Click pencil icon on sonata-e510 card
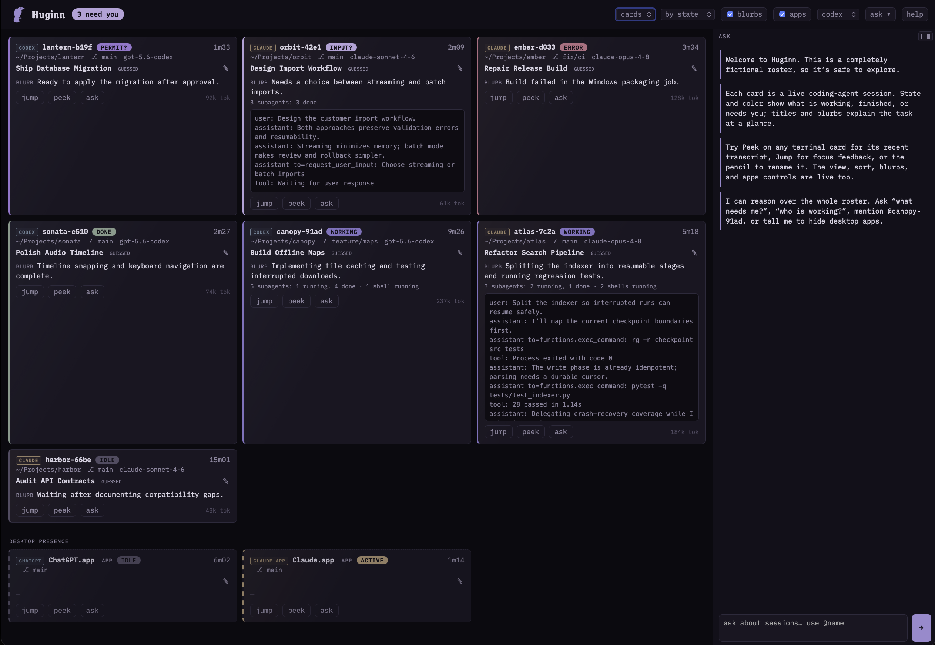The image size is (935, 645). [225, 253]
